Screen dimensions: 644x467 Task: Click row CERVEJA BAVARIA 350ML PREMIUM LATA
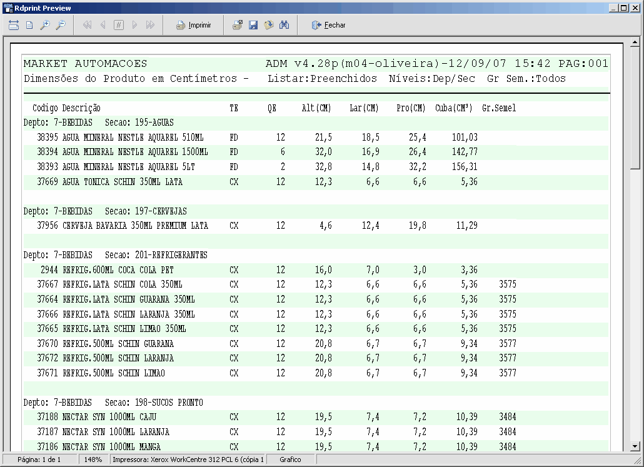pyautogui.click(x=316, y=226)
